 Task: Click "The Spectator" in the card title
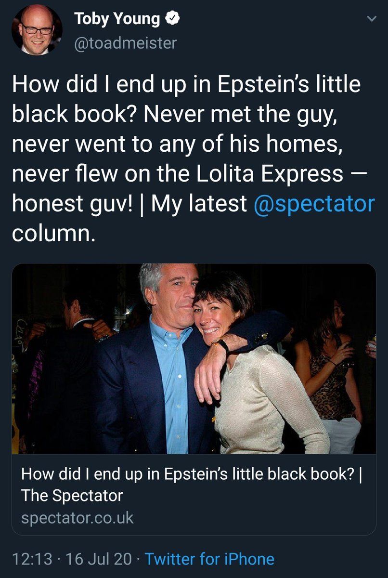pyautogui.click(x=72, y=495)
